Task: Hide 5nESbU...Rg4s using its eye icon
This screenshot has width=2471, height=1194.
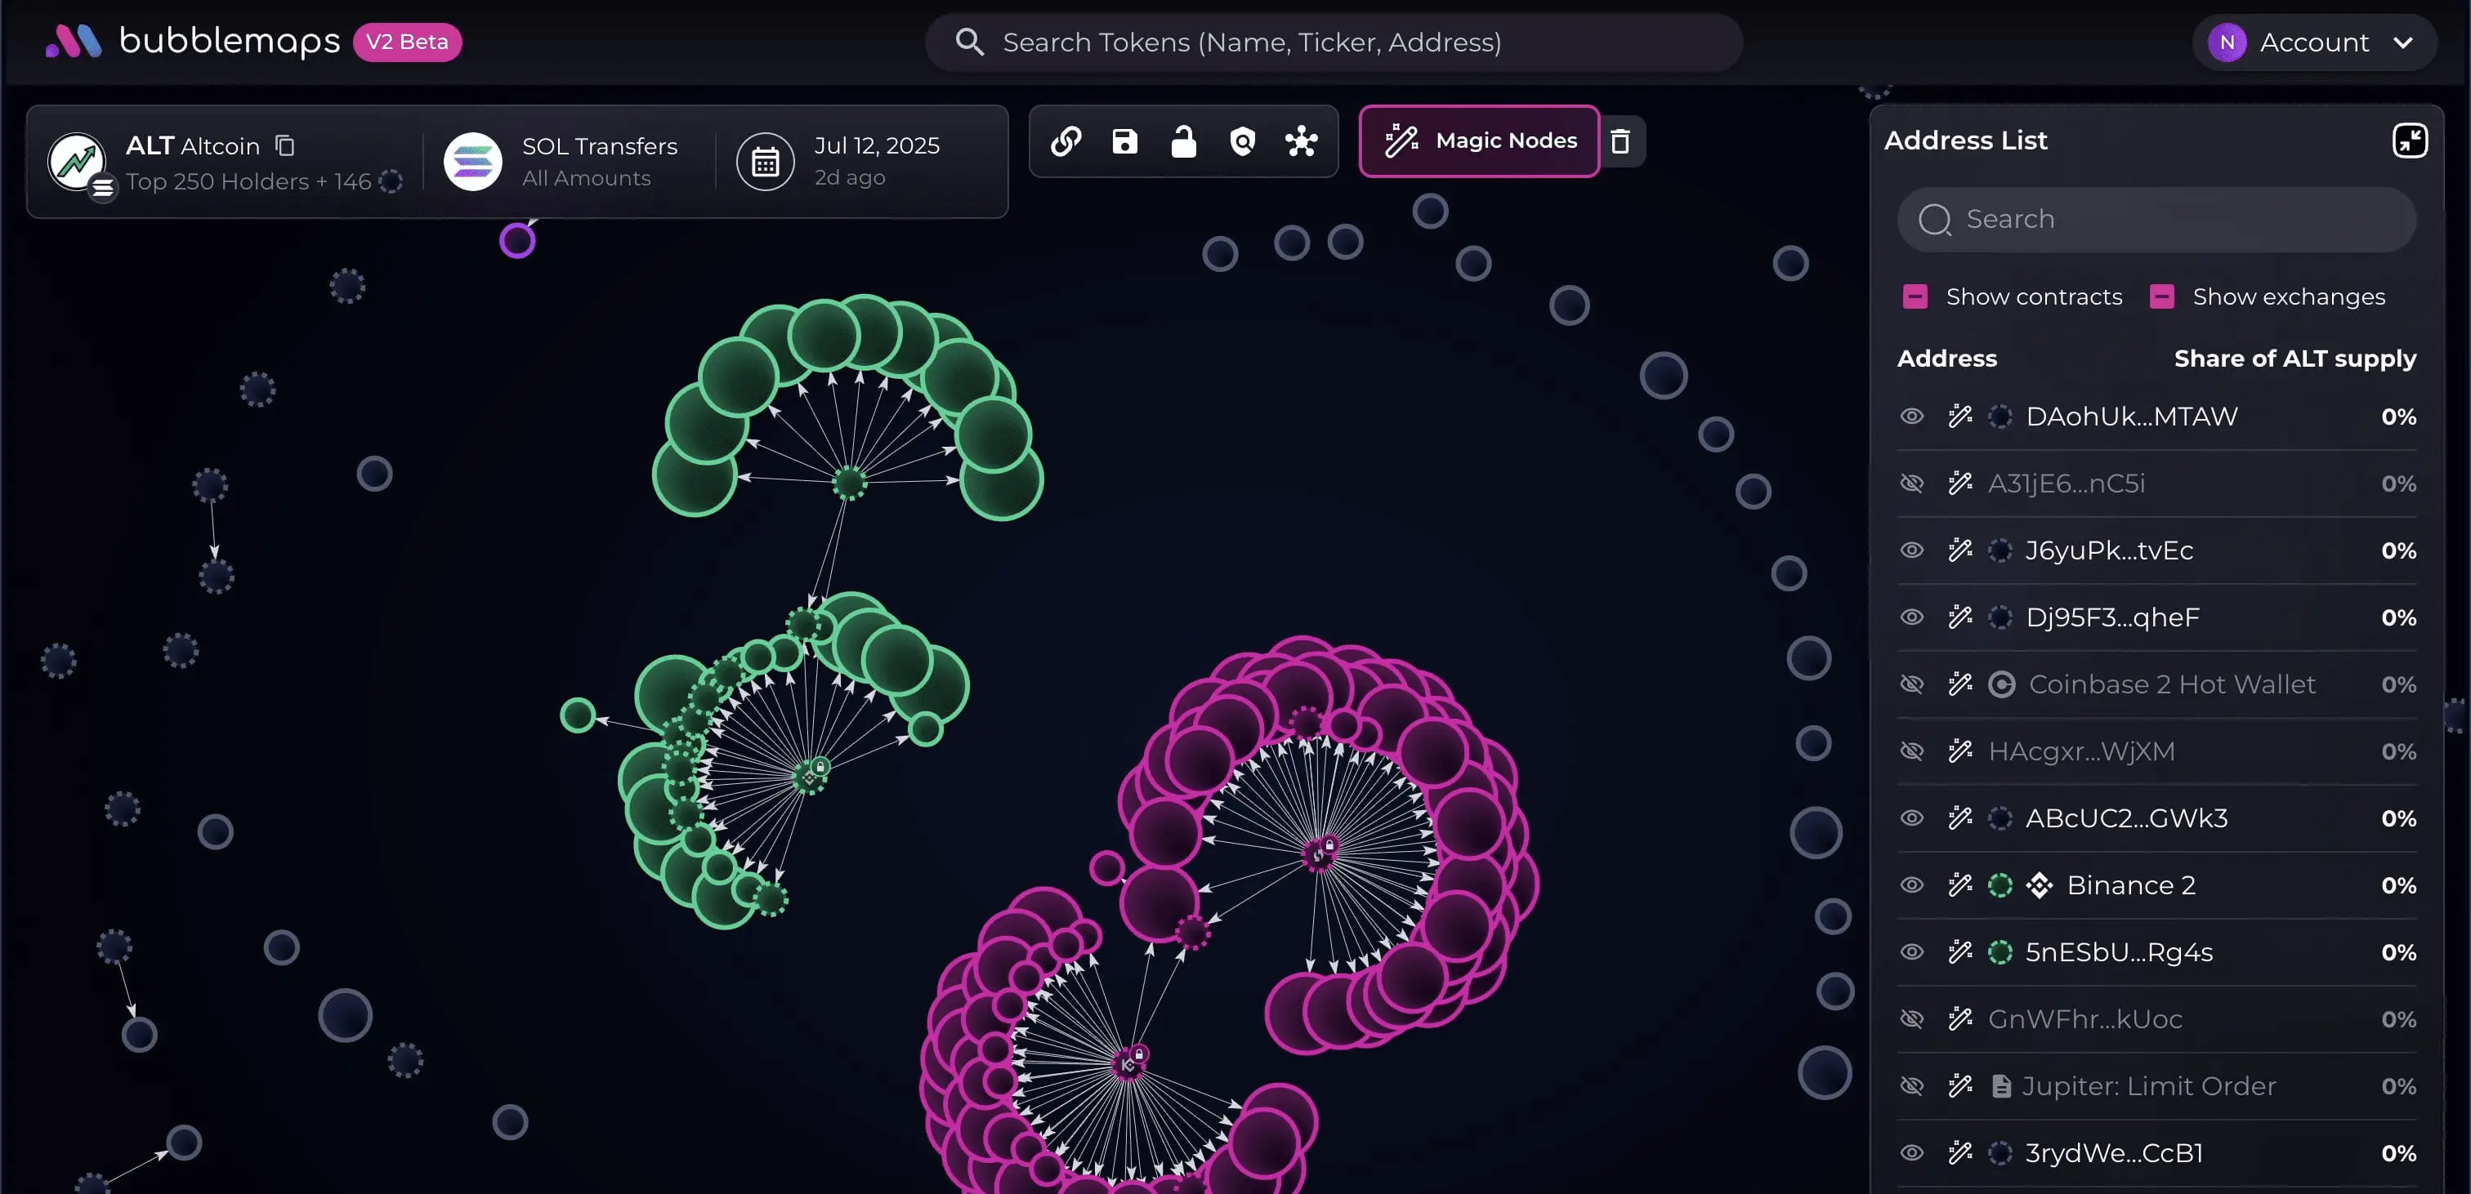Action: 1912,952
